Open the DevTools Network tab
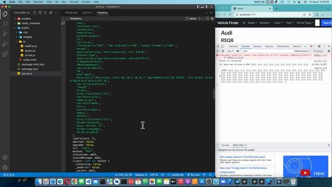This screenshot has width=332, height=187. coord(269,46)
